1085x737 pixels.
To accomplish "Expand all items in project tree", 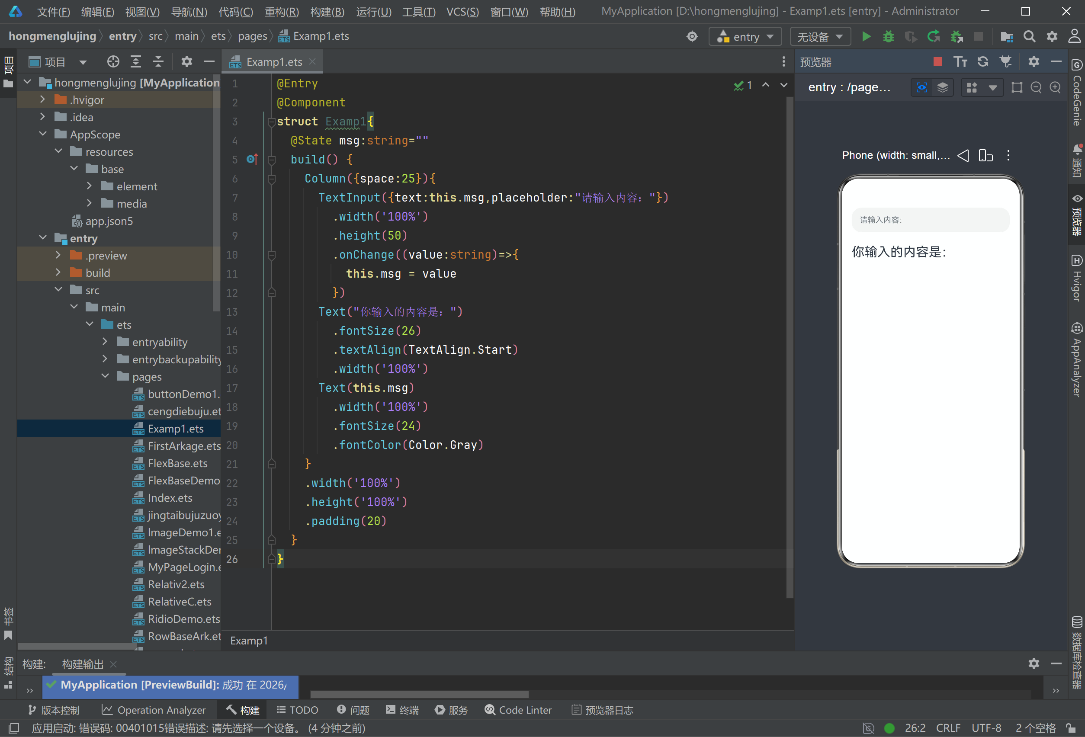I will pyautogui.click(x=136, y=61).
